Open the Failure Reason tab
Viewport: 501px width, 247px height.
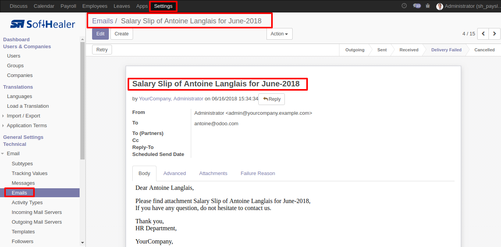click(258, 173)
